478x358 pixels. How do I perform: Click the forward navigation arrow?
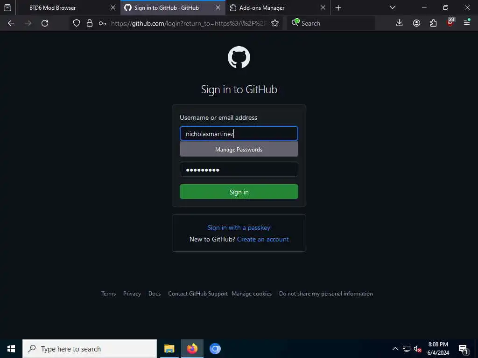(28, 23)
